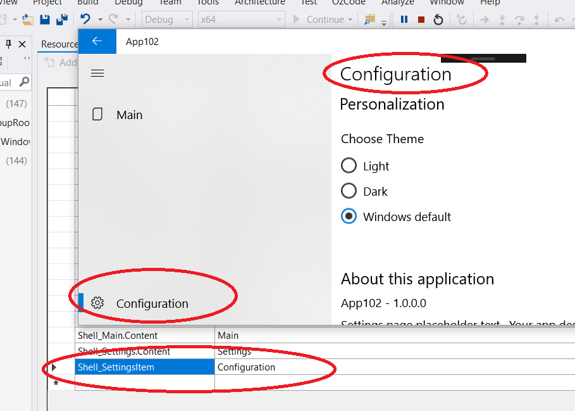Open the hamburger navigation menu
The width and height of the screenshot is (575, 411).
click(x=97, y=73)
